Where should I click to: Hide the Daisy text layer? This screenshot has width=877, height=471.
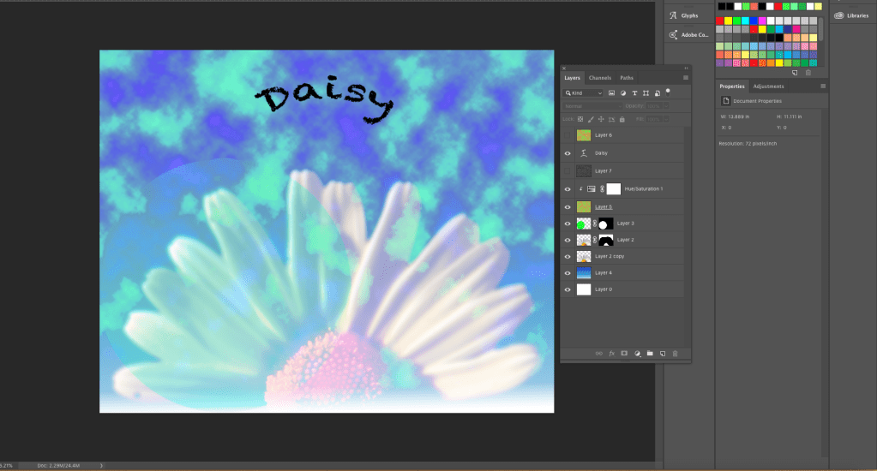pos(568,153)
